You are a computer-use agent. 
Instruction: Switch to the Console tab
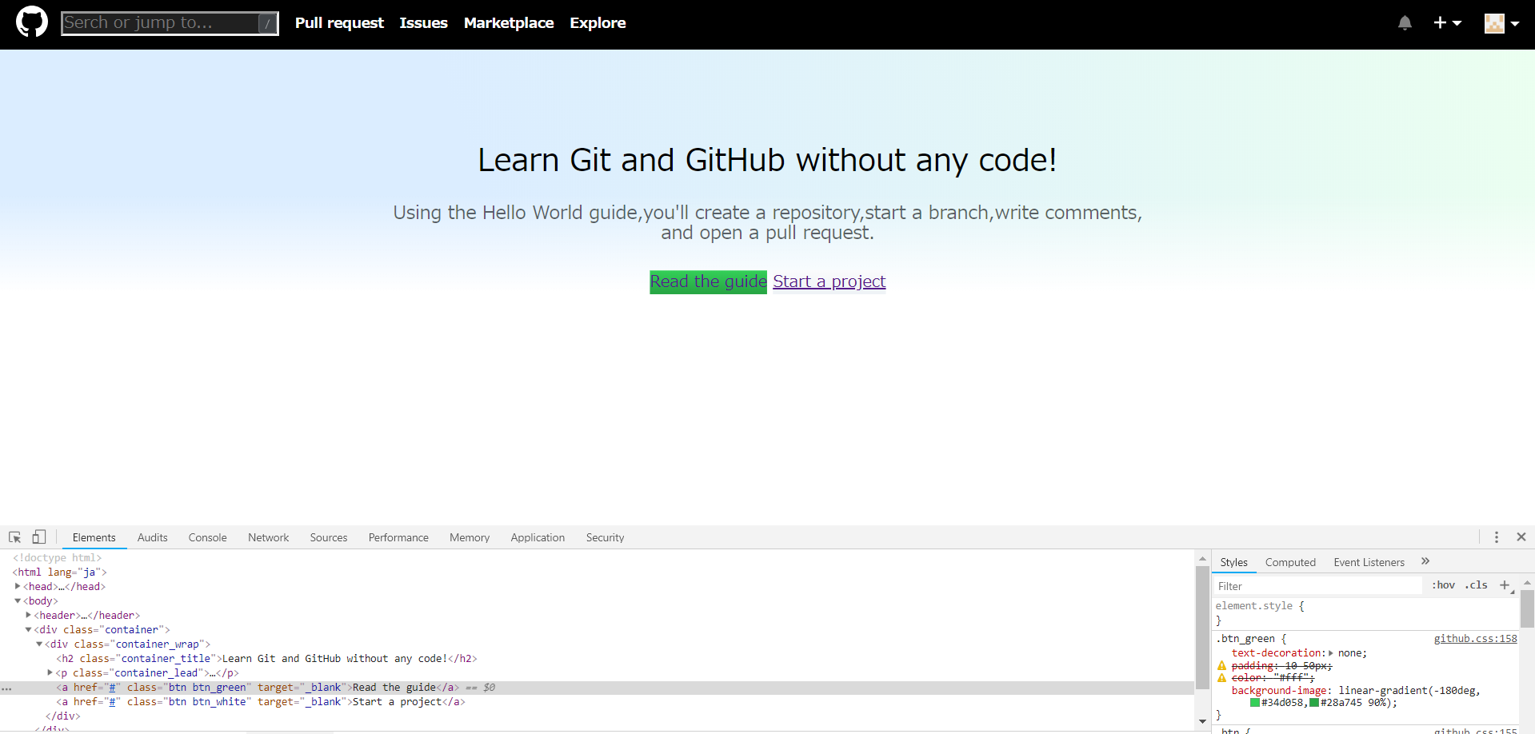[x=207, y=537]
